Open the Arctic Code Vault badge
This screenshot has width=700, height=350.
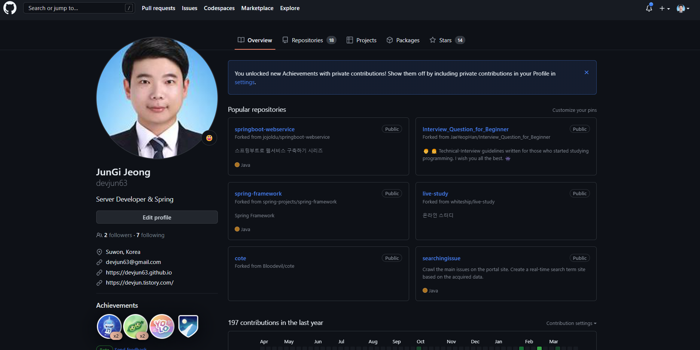pyautogui.click(x=188, y=326)
